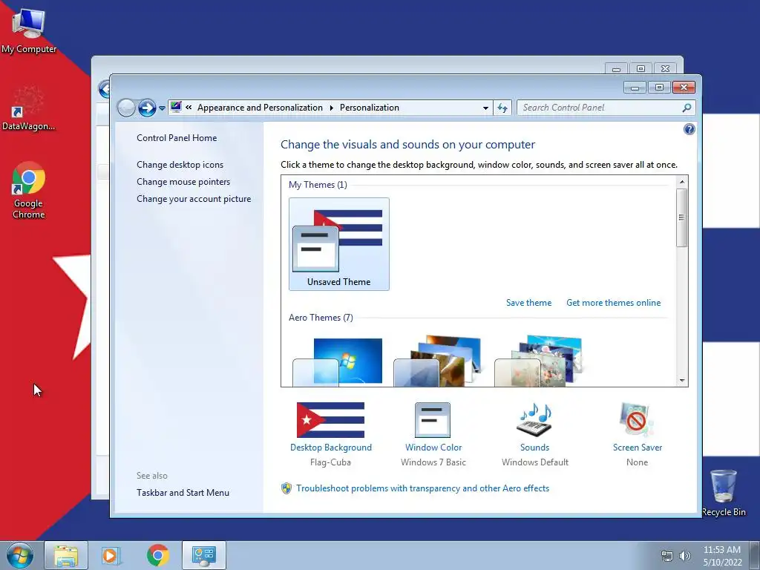
Task: Go back in Personalization window
Action: click(x=126, y=108)
